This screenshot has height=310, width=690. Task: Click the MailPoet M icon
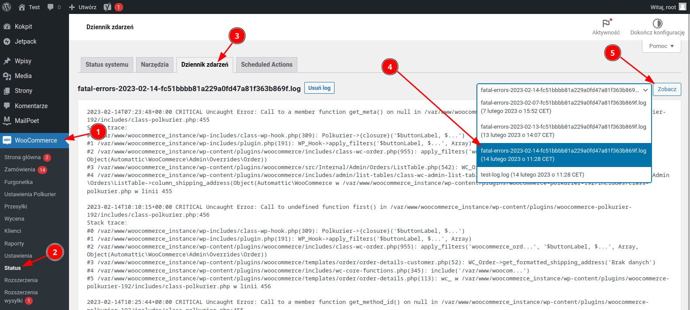(x=7, y=121)
